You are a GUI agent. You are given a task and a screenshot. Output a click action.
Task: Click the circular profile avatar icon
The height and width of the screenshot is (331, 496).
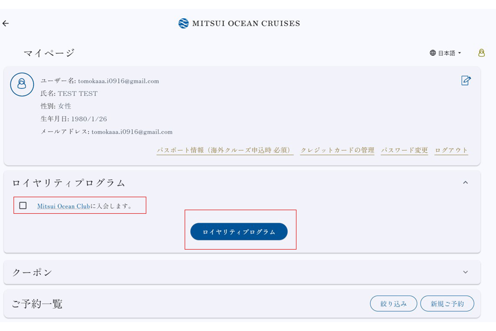pos(22,84)
